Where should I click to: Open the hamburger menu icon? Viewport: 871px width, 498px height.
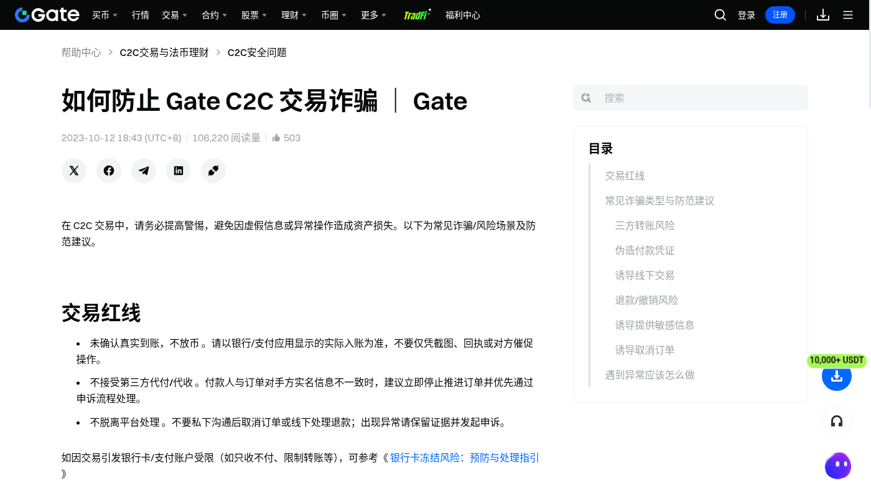(848, 15)
